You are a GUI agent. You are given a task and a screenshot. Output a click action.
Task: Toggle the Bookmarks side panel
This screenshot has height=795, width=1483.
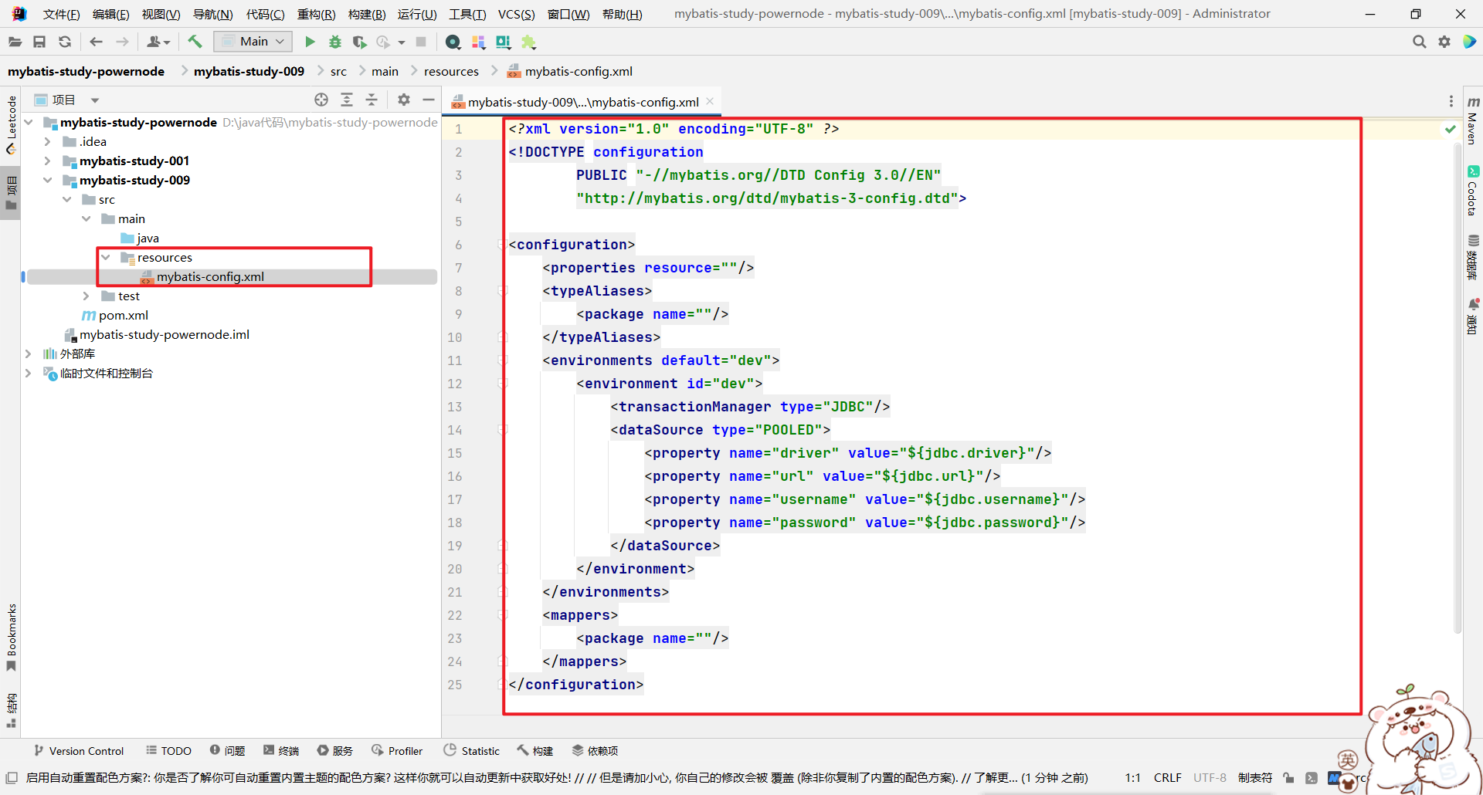point(11,638)
